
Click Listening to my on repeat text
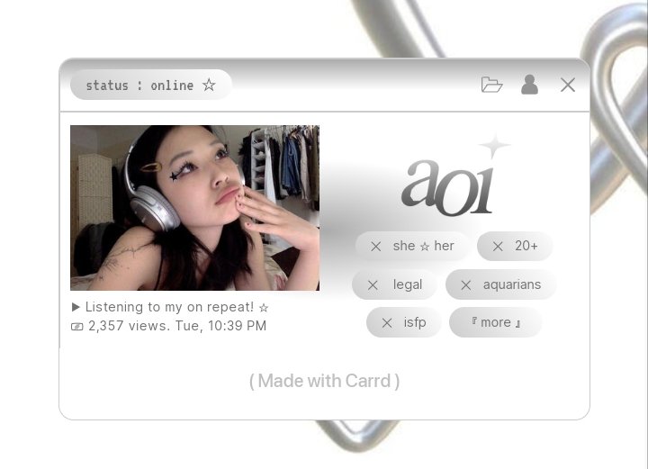(x=169, y=307)
